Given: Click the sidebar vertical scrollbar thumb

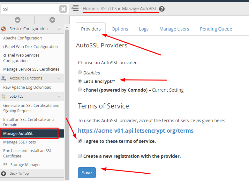Looking at the screenshot, I should pos(67,104).
